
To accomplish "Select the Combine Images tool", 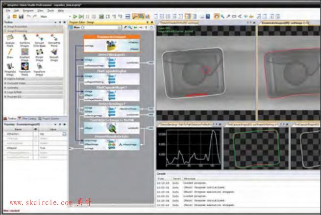I will (x=25, y=41).
